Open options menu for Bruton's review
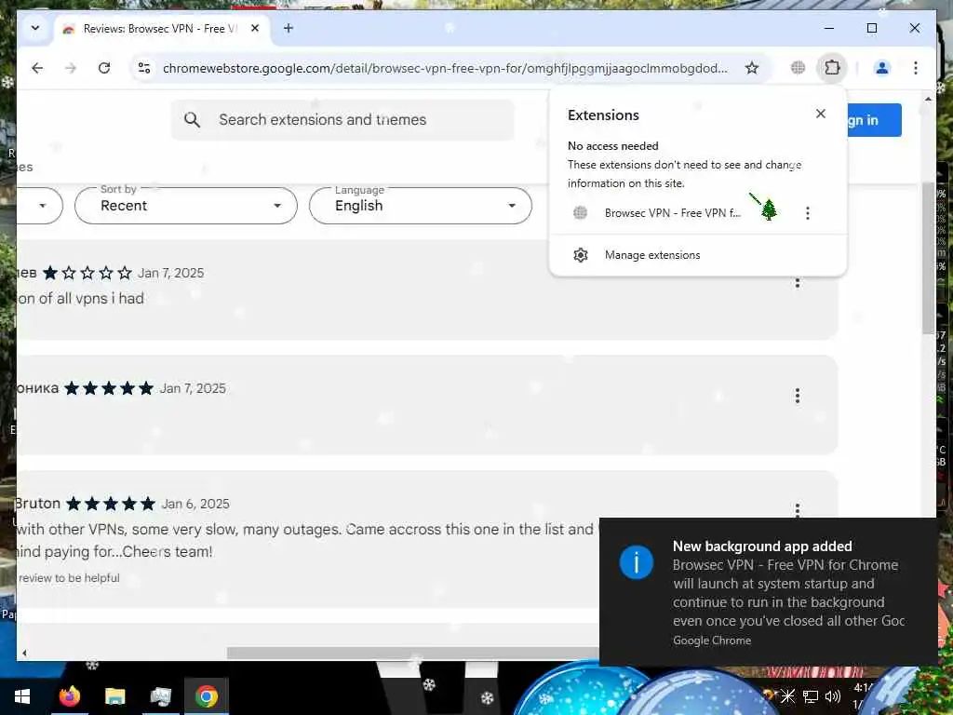This screenshot has width=953, height=715. point(798,509)
